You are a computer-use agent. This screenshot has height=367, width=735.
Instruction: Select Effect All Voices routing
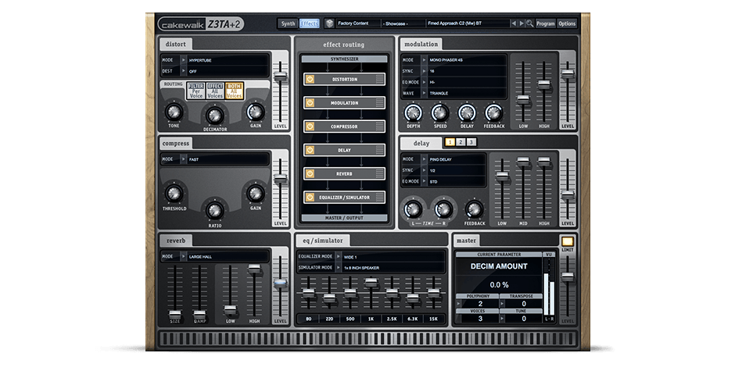point(215,91)
